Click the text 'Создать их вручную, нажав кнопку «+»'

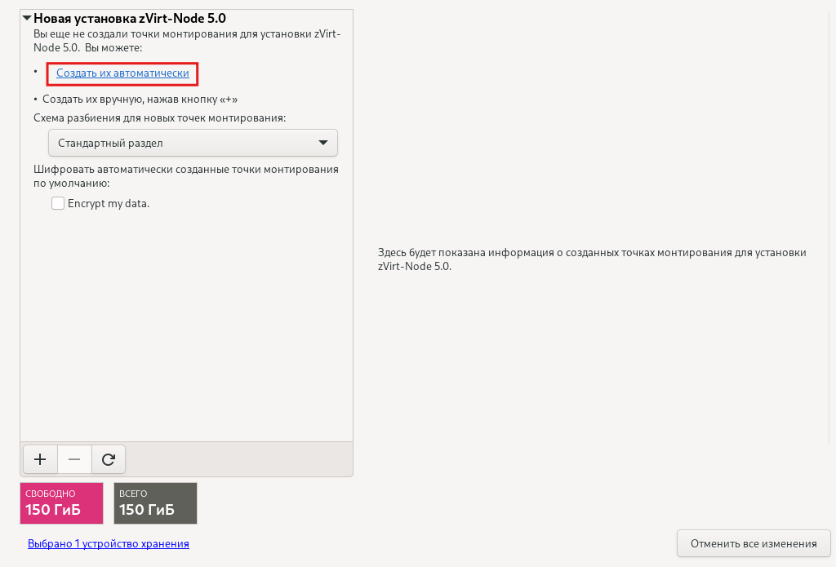140,99
